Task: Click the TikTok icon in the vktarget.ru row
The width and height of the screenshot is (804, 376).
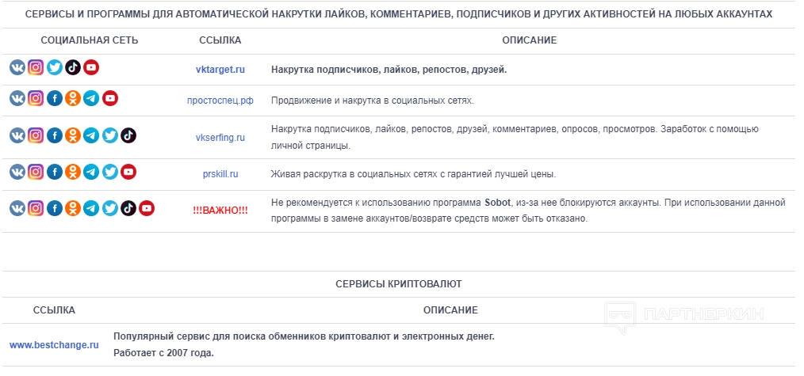Action: point(72,68)
